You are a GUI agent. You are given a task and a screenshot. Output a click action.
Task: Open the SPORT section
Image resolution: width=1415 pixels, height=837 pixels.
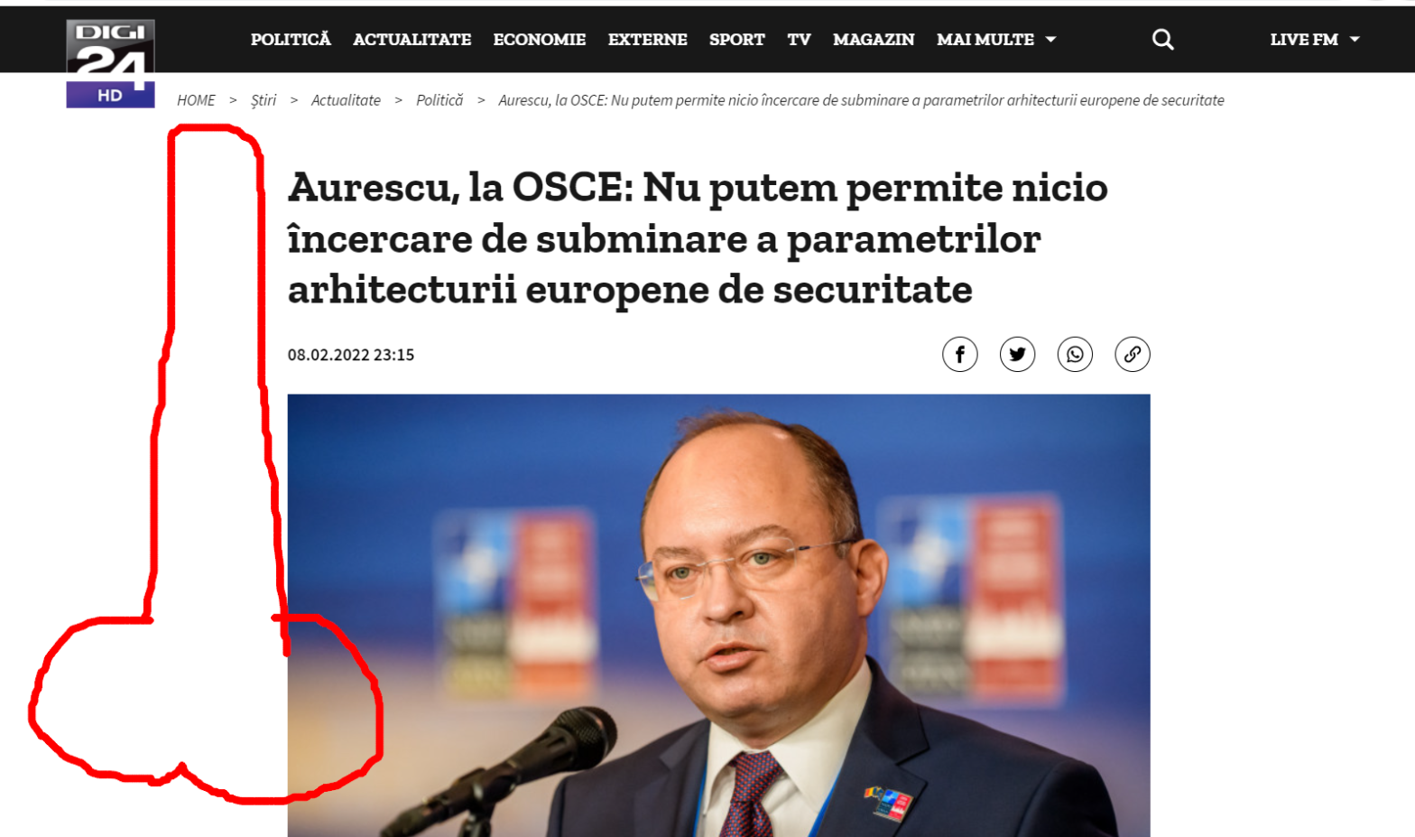736,40
